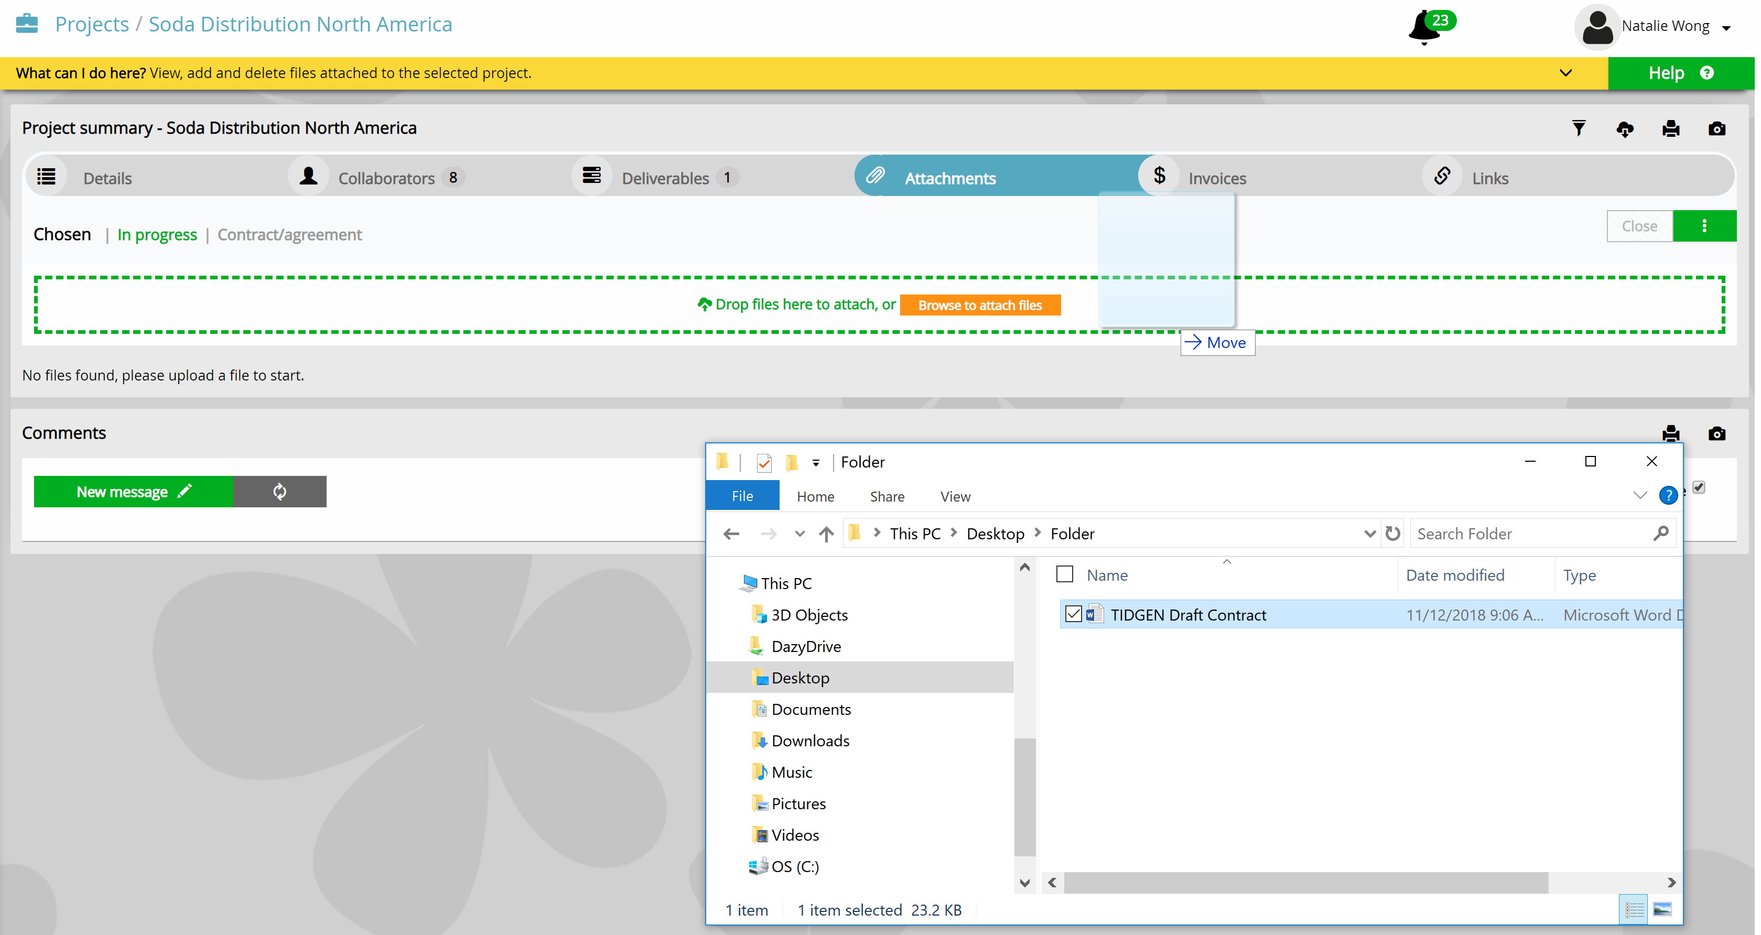This screenshot has height=935, width=1761.
Task: Click the chevron after Desktop in breadcrumb
Action: pos(1037,533)
